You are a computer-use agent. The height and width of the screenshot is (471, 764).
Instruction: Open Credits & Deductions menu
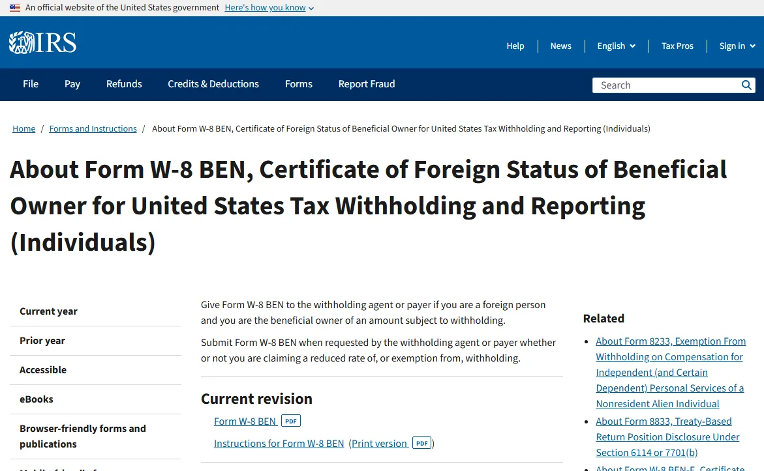click(x=213, y=84)
